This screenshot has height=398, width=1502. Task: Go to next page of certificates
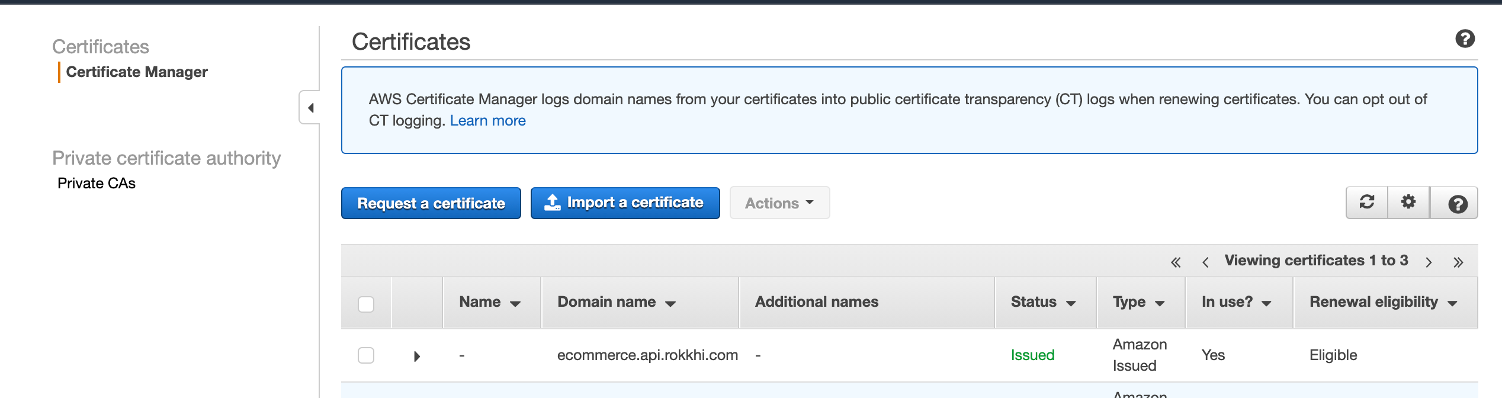pos(1429,262)
